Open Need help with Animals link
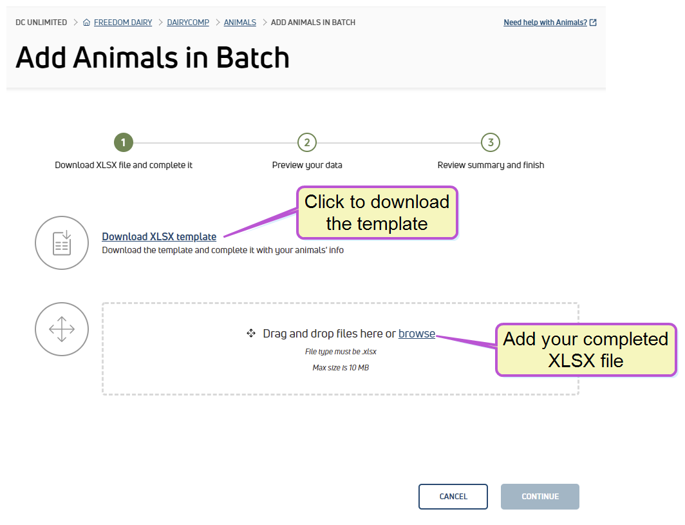Screen dimensions: 685x525 tap(545, 23)
